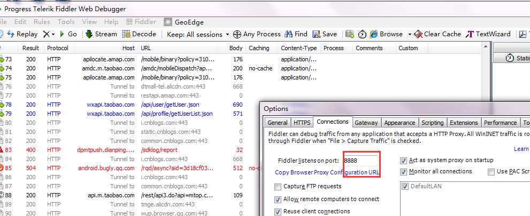
Task: Click the Remove sessions X icon
Action: pyautogui.click(x=47, y=34)
